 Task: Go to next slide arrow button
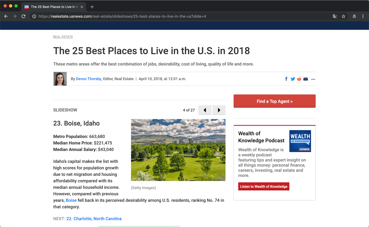[x=219, y=110]
